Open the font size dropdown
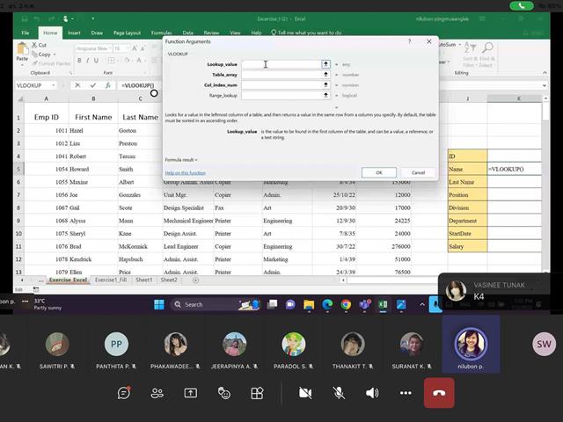Screen dimensions: 563x422 click(x=128, y=48)
